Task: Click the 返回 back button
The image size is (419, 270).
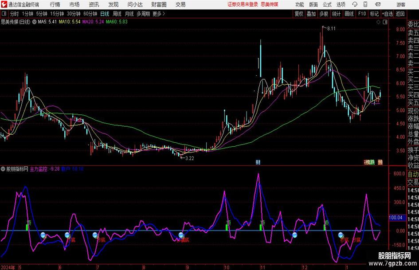Action: [400, 14]
